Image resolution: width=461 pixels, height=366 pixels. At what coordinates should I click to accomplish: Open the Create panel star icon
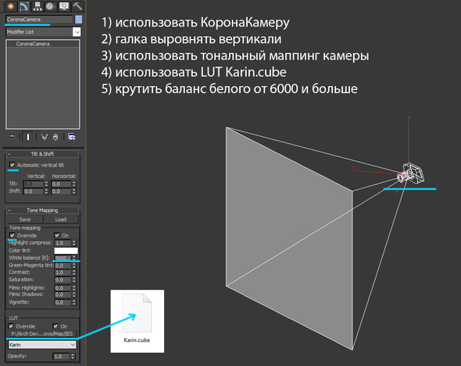pos(11,6)
